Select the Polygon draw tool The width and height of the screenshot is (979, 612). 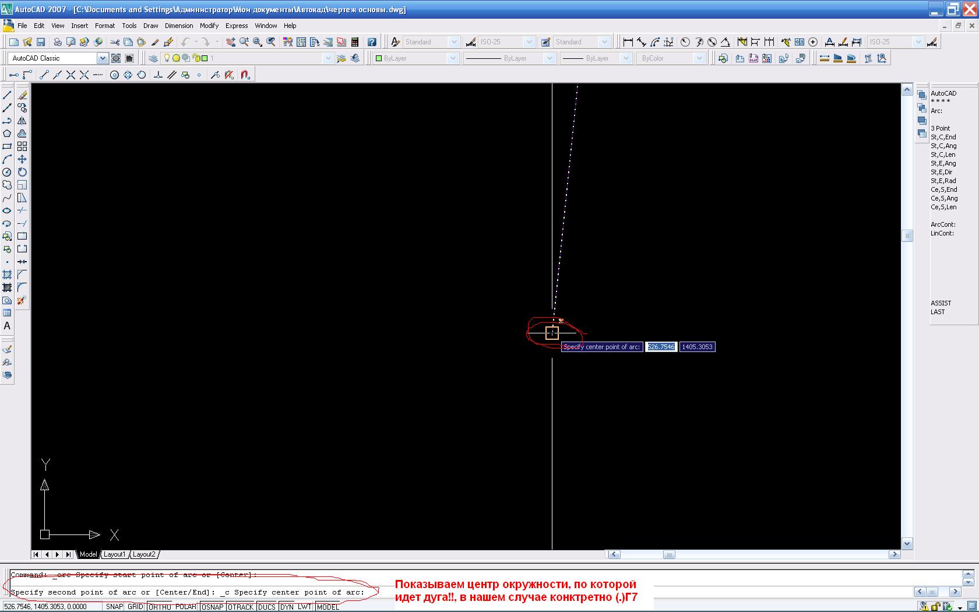[7, 133]
